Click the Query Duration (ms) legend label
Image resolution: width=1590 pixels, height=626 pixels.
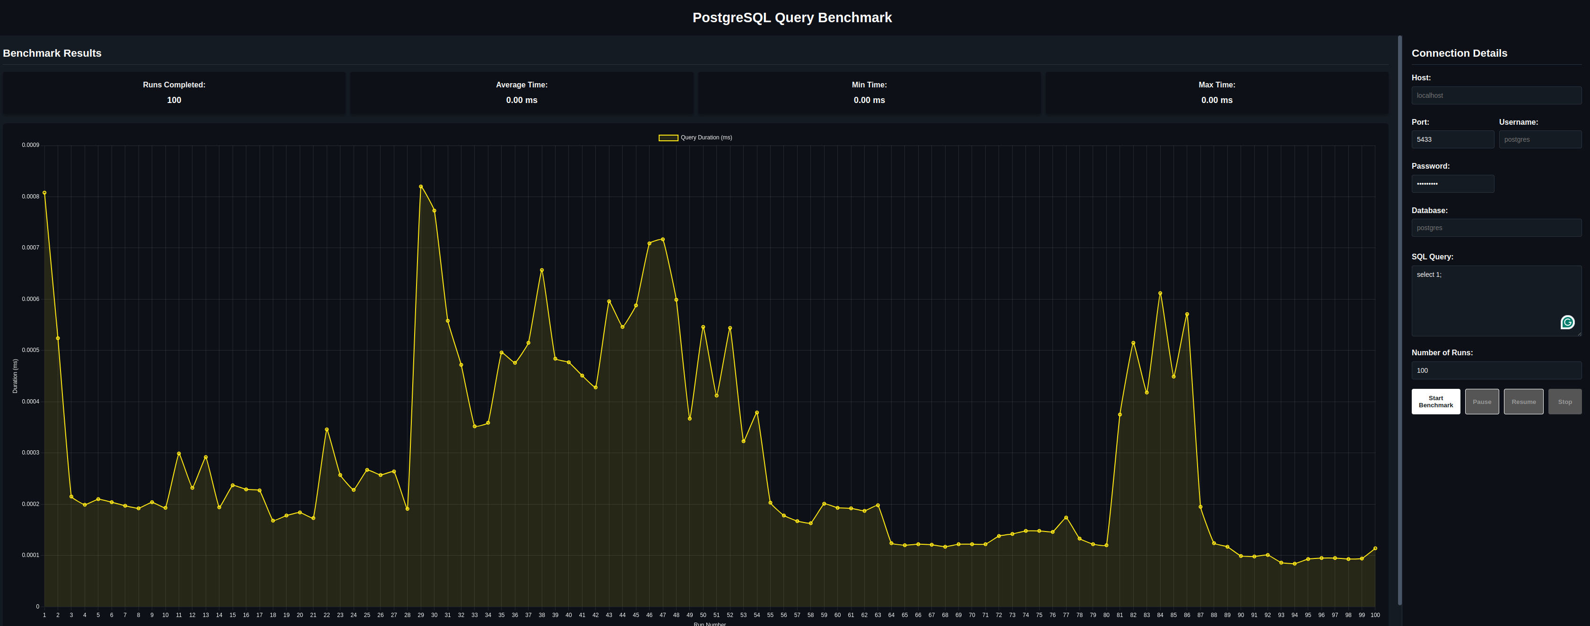(706, 137)
